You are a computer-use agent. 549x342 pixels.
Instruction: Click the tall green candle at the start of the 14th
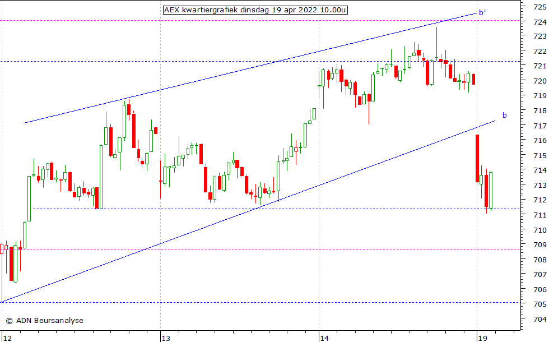pos(323,78)
